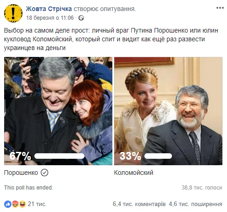Click the laughing Haha reaction icon
The height and width of the screenshot is (212, 227).
point(22,204)
